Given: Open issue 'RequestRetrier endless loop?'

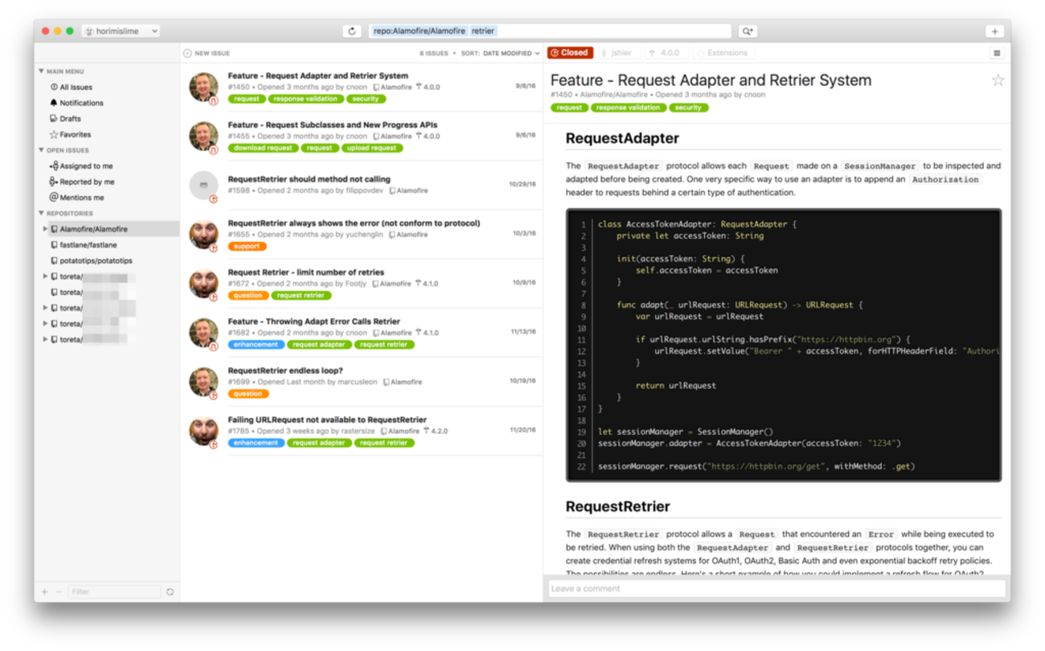Looking at the screenshot, I should click(x=285, y=371).
